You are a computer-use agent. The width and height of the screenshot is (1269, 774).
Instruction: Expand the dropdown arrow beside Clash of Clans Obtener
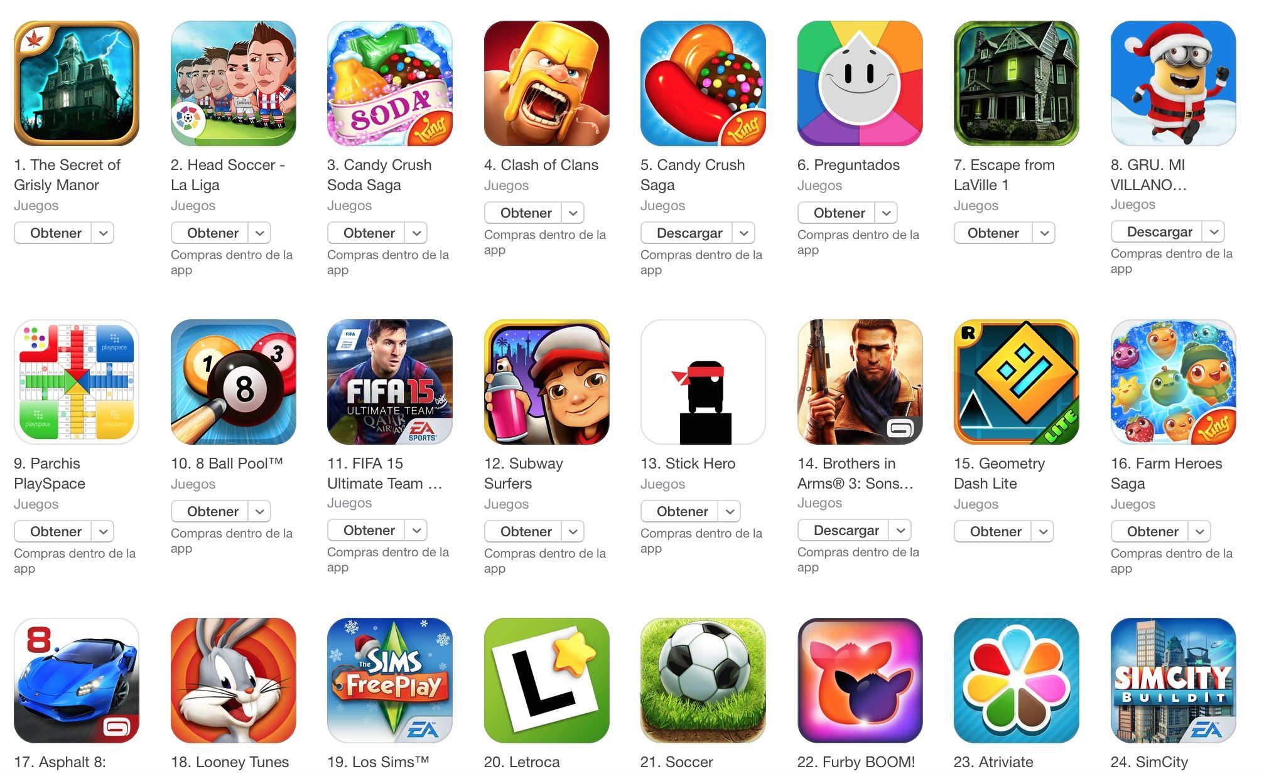pos(573,213)
